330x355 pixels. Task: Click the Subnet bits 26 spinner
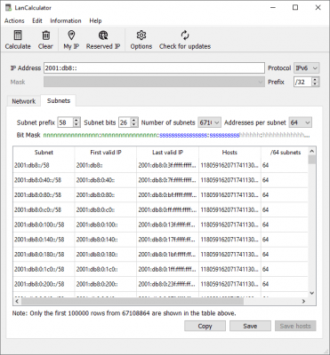(x=128, y=122)
